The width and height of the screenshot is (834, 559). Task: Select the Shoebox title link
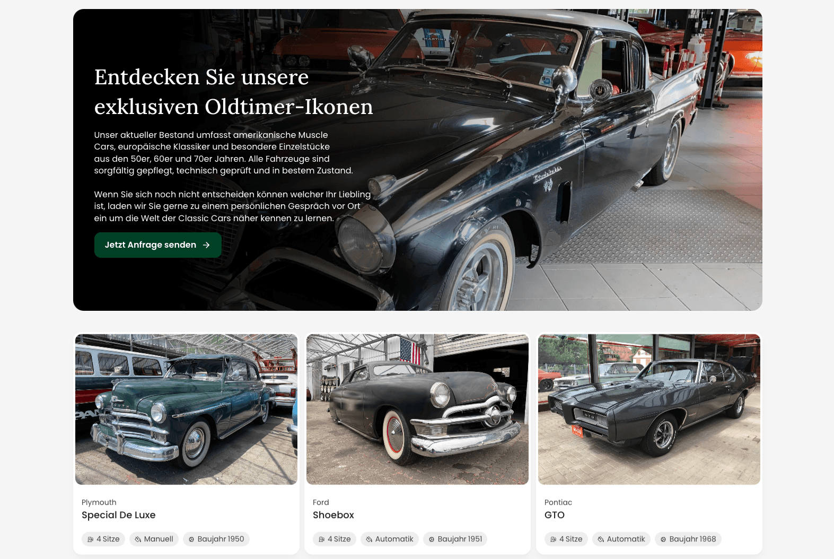coord(333,515)
